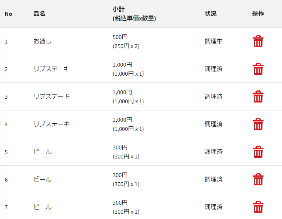Click the 品名 column header
282x219 pixels.
click(x=39, y=14)
